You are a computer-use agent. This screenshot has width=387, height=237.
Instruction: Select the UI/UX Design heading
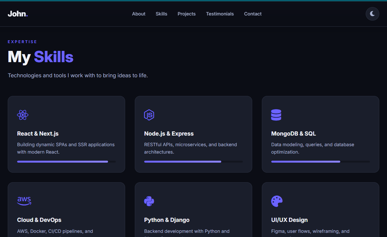coord(289,220)
